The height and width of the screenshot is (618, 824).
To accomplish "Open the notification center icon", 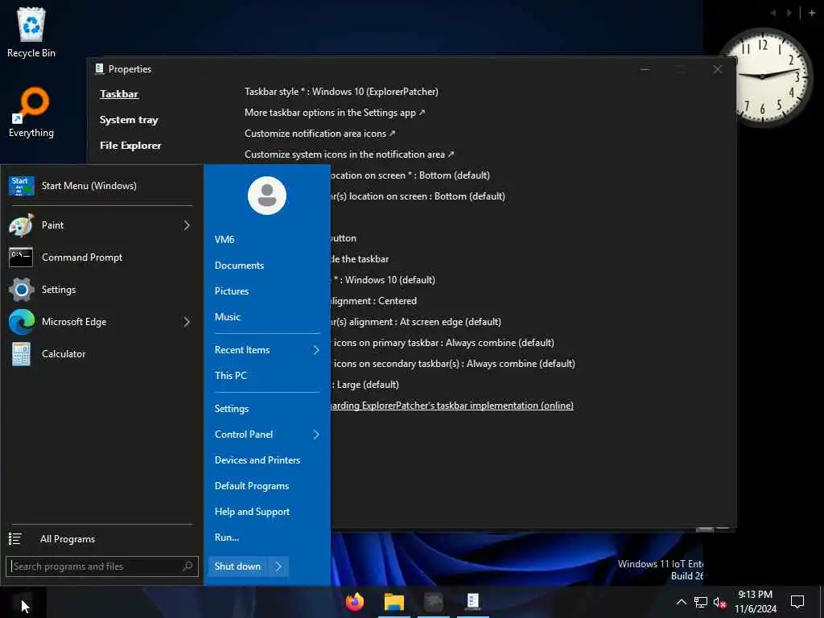I will [797, 602].
